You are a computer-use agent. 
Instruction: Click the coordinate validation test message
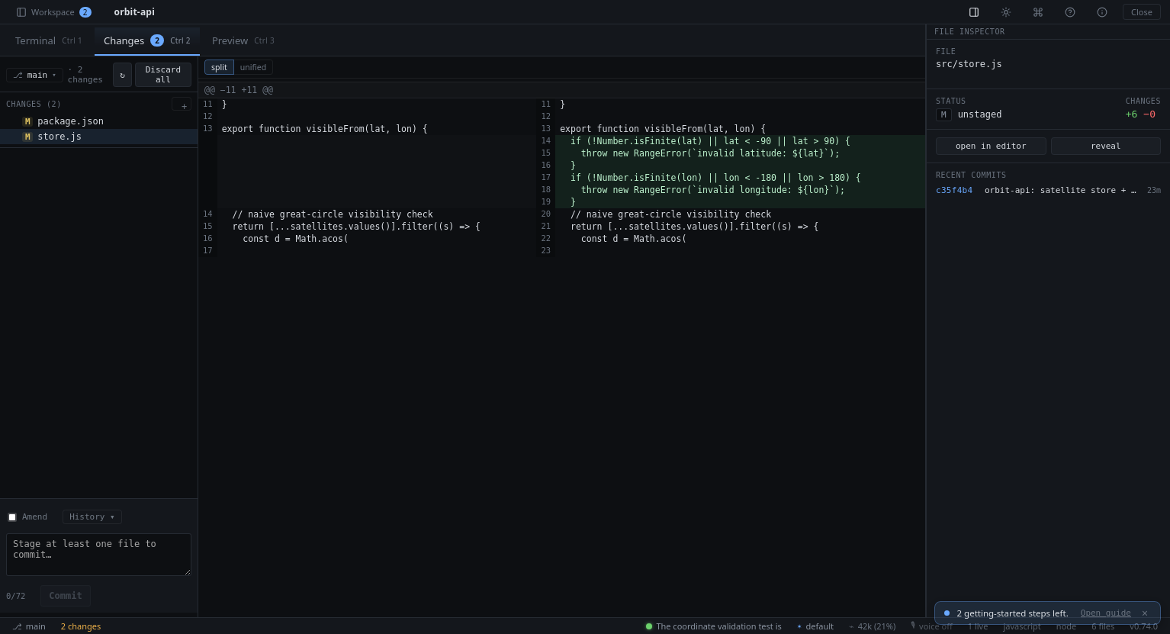coord(718,626)
